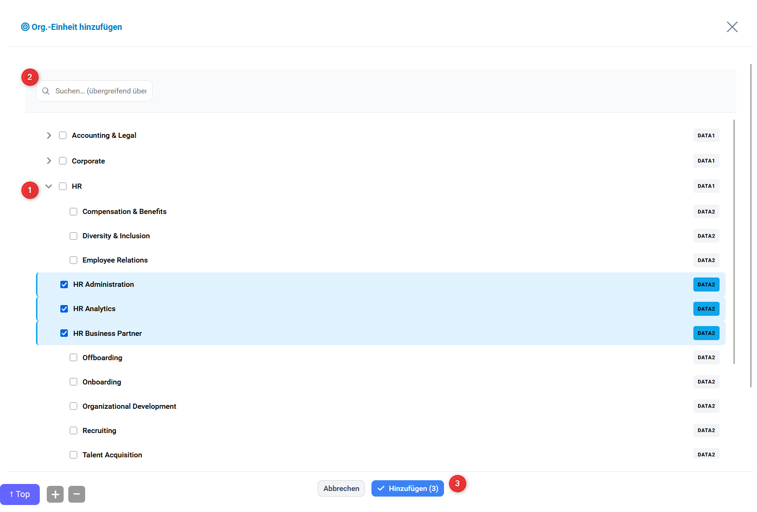Viewport: 757px width, 512px height.
Task: Uncheck the HR Administration checkbox
Action: point(64,284)
